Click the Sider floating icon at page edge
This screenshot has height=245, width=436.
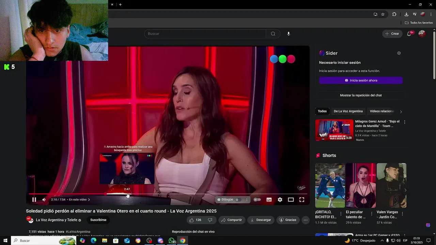(428, 225)
